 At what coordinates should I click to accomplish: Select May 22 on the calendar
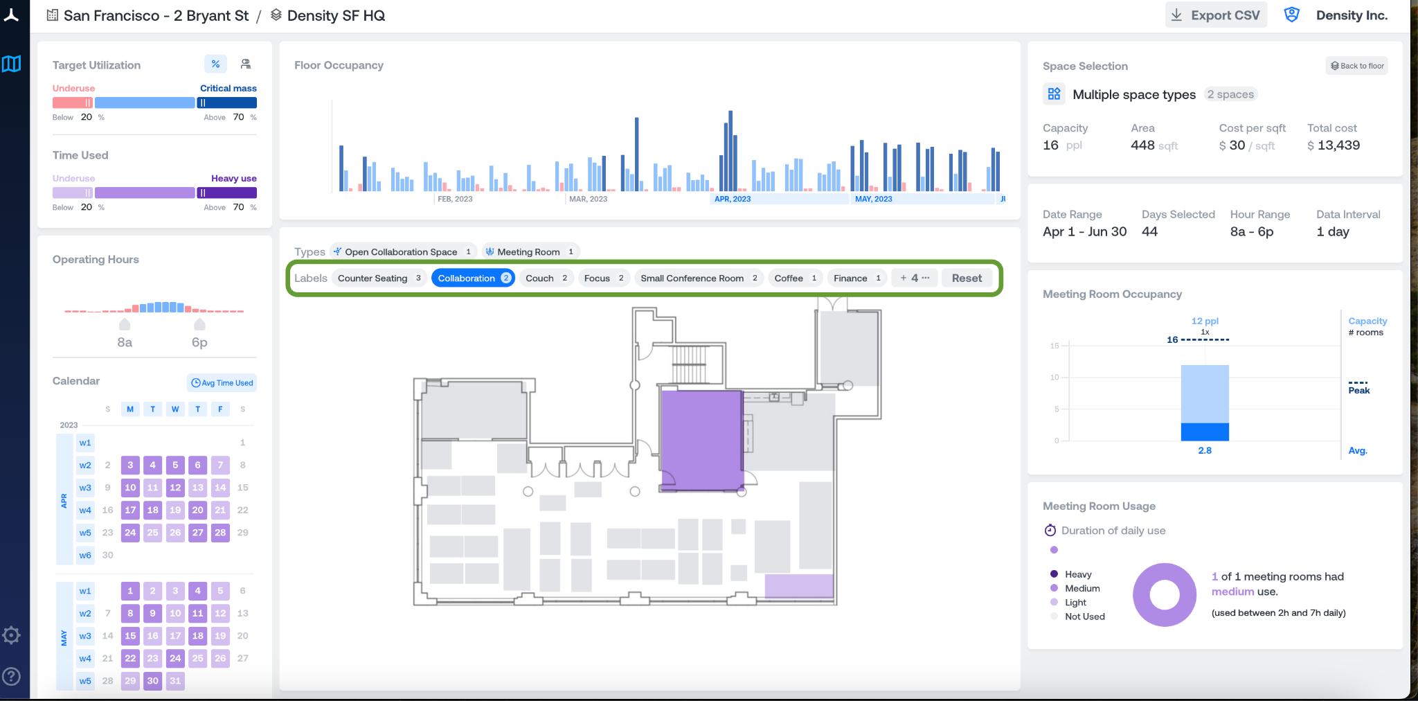[x=130, y=658]
